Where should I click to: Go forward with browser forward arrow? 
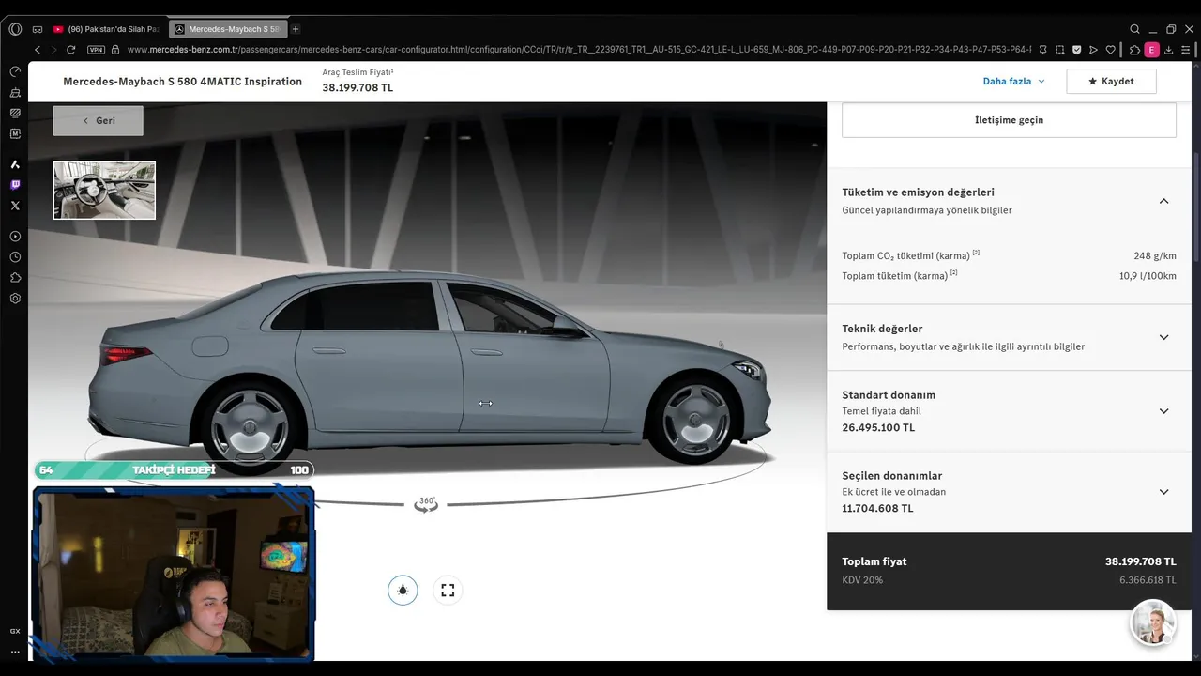coord(53,50)
